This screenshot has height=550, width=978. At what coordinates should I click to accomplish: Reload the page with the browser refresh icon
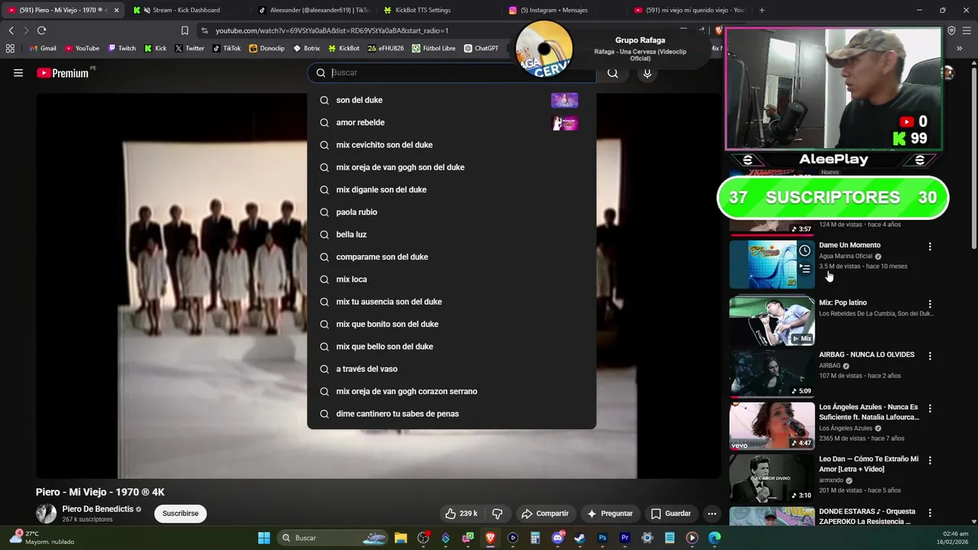(x=41, y=31)
